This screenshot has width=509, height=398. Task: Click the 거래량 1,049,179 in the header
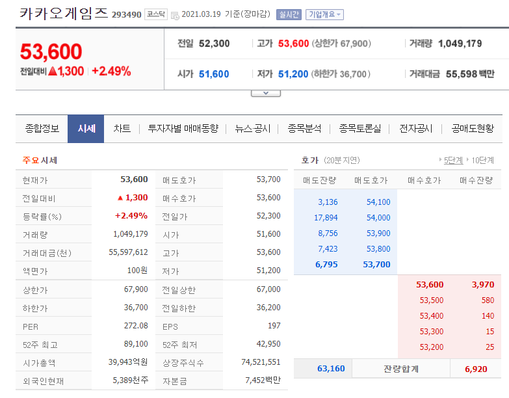(460, 44)
